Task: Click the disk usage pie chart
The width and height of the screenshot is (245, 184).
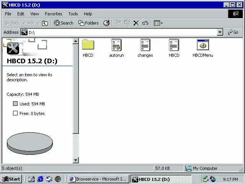Action: 30,143
